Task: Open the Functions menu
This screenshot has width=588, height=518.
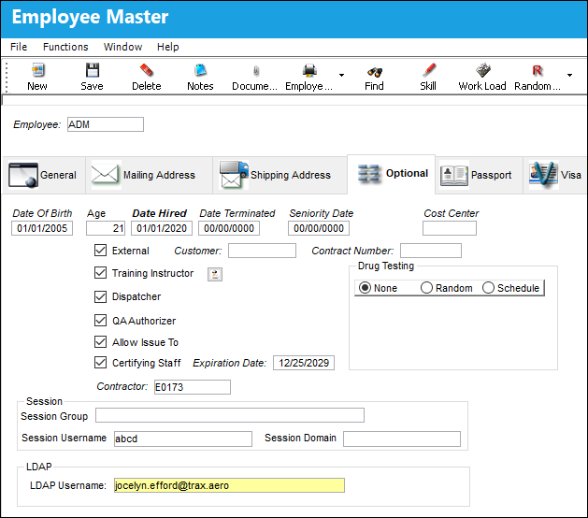Action: [x=65, y=47]
